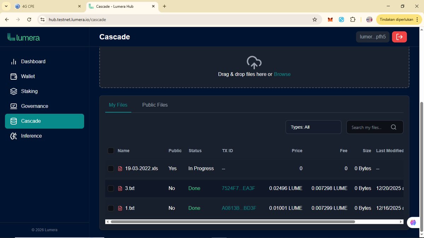
Task: Click the Public column header
Action: tap(175, 151)
